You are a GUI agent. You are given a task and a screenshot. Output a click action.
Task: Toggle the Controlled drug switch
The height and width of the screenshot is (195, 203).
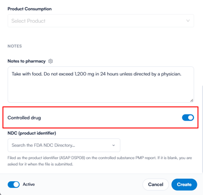click(188, 118)
